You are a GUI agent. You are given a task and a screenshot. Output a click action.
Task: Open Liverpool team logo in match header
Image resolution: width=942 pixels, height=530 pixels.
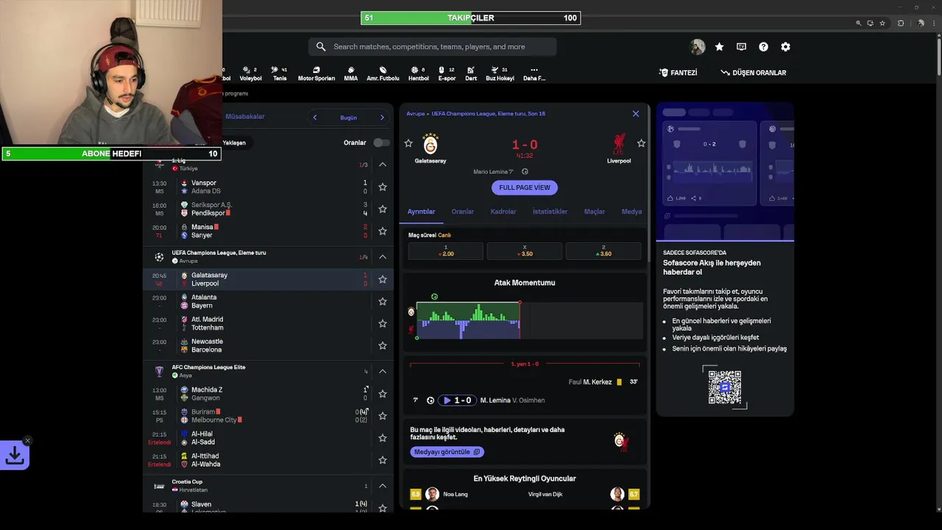click(x=618, y=144)
